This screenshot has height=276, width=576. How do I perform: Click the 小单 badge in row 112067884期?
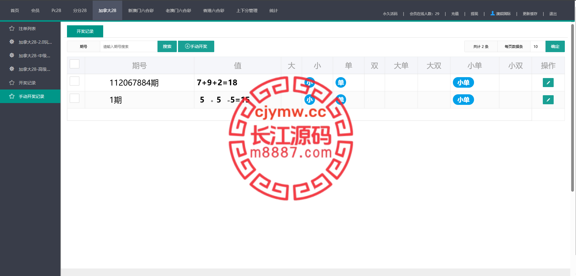[x=463, y=83]
